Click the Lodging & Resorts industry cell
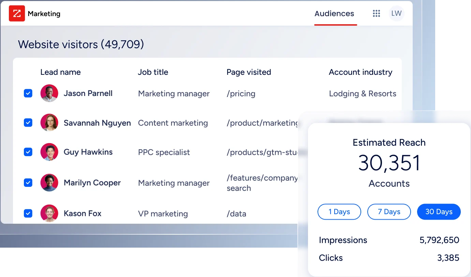Screen dimensions: 471x277 pyautogui.click(x=363, y=94)
